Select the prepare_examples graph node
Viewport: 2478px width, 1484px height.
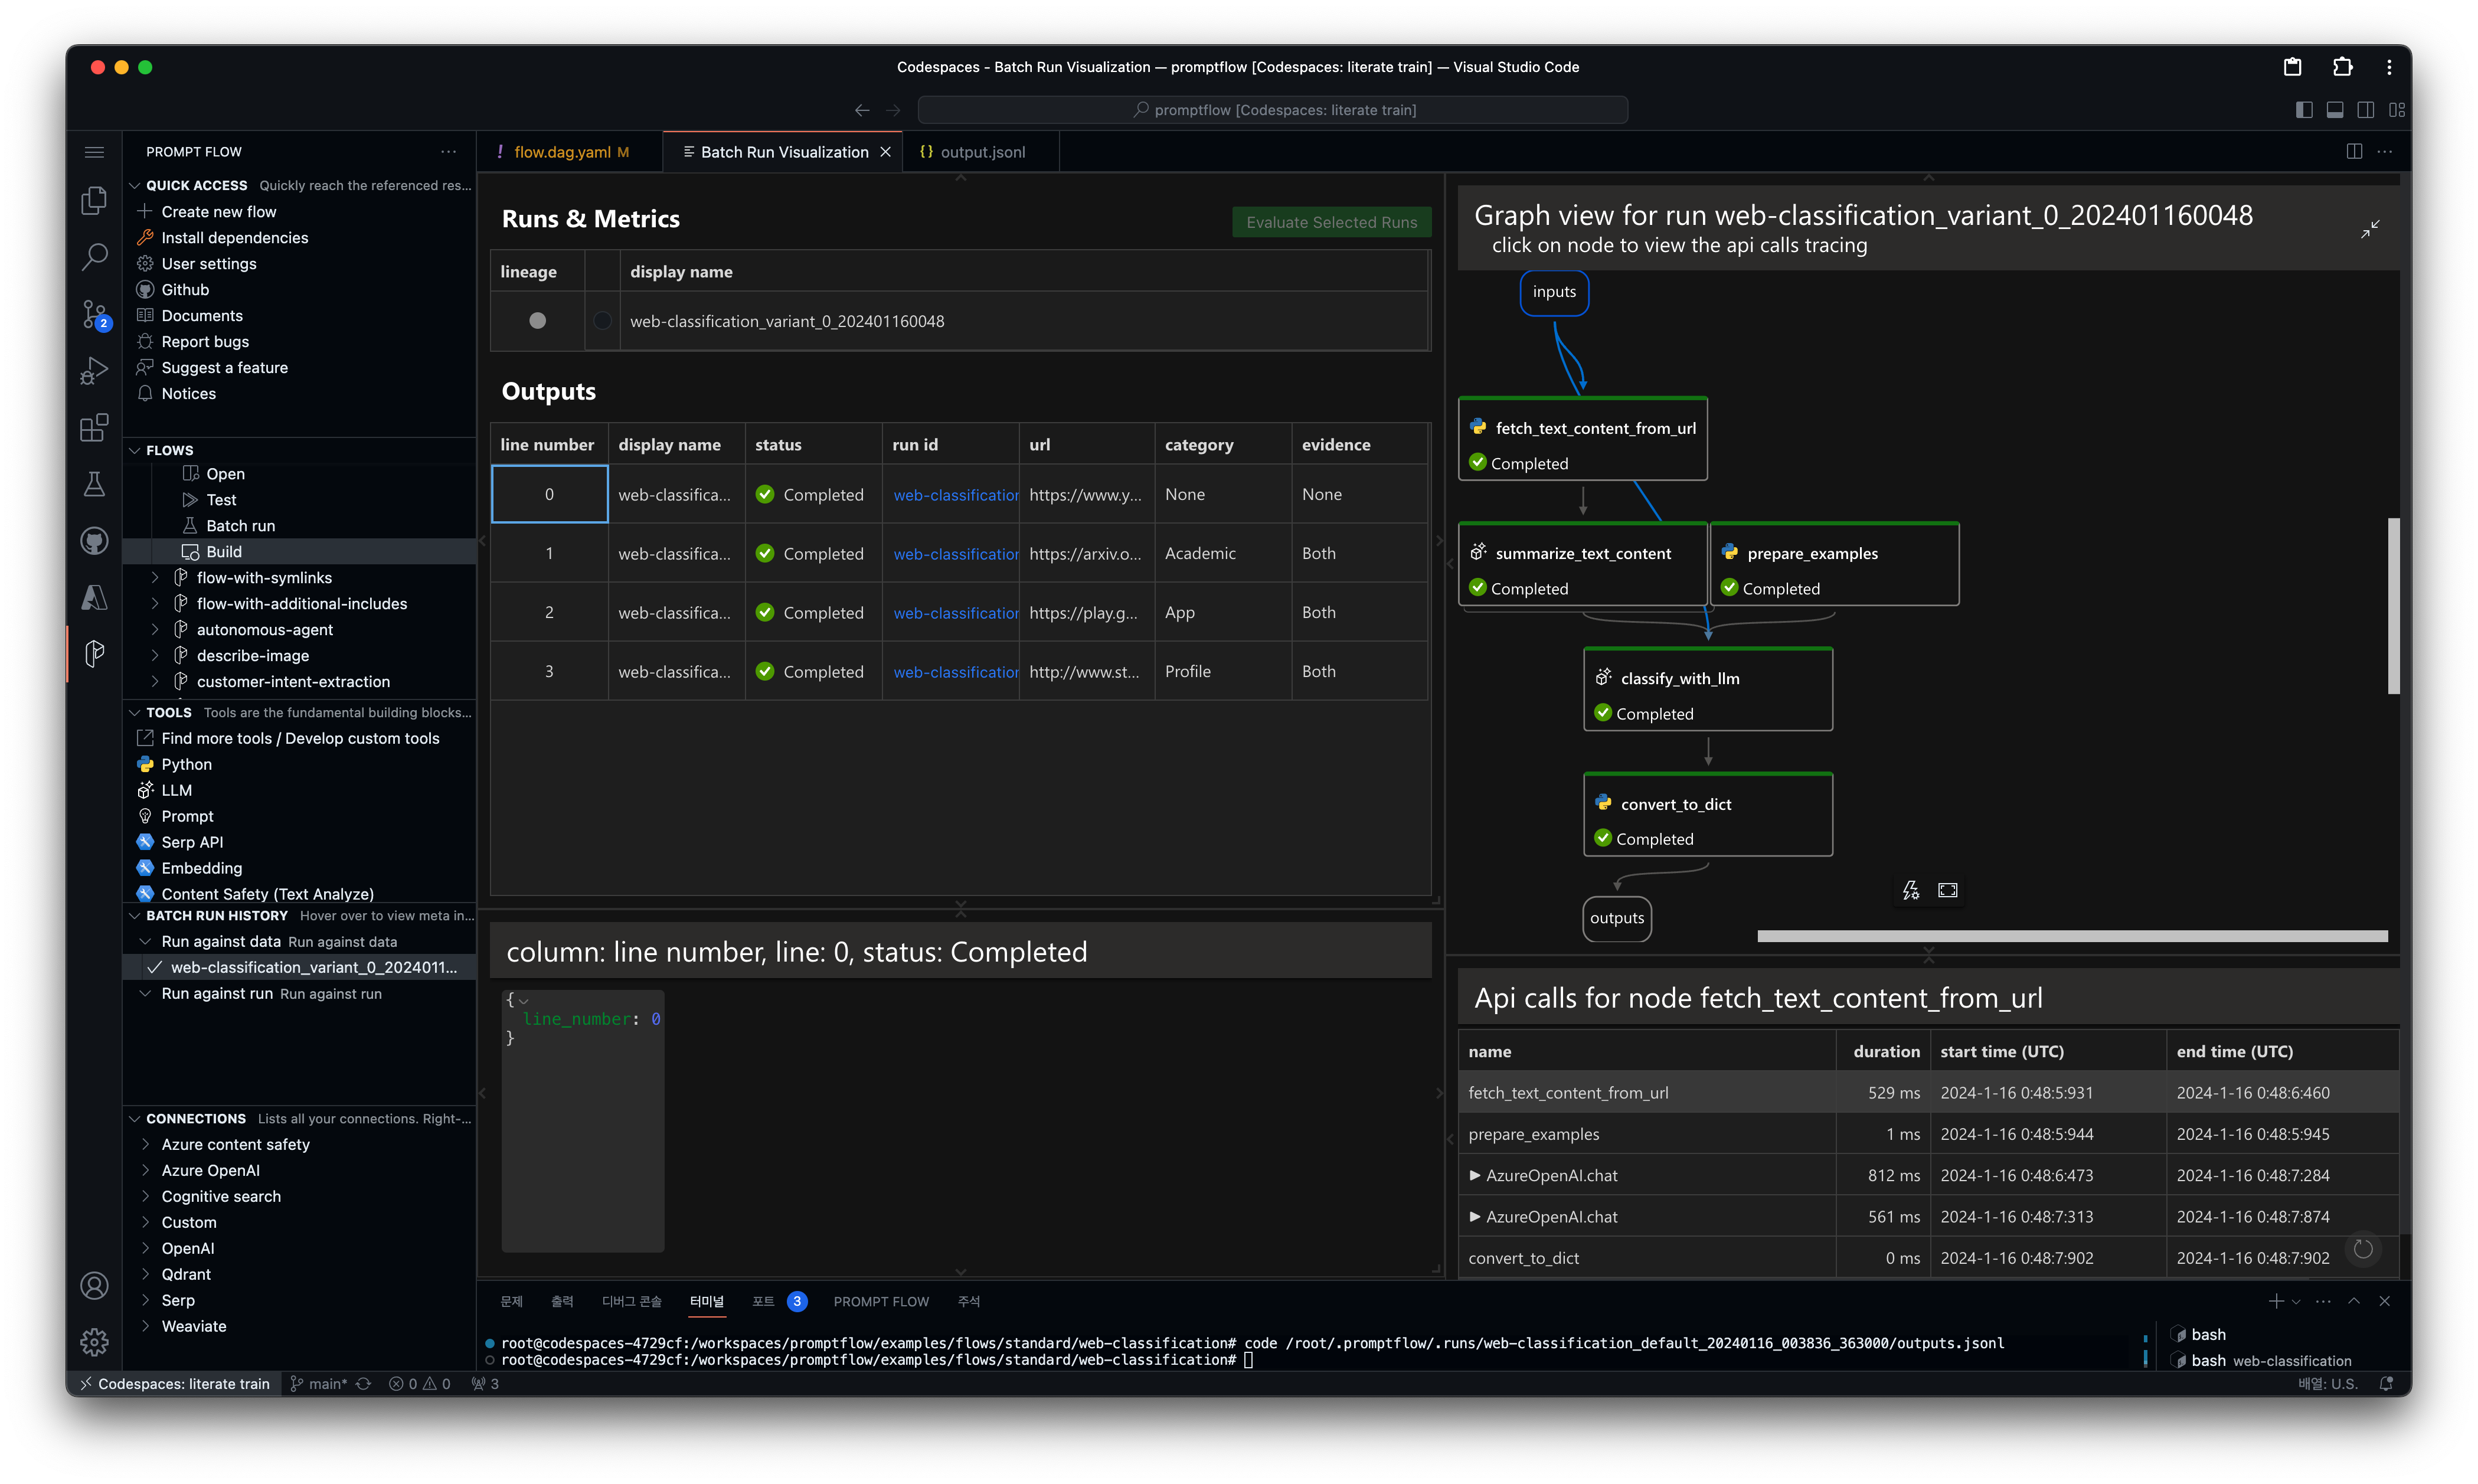click(1834, 564)
